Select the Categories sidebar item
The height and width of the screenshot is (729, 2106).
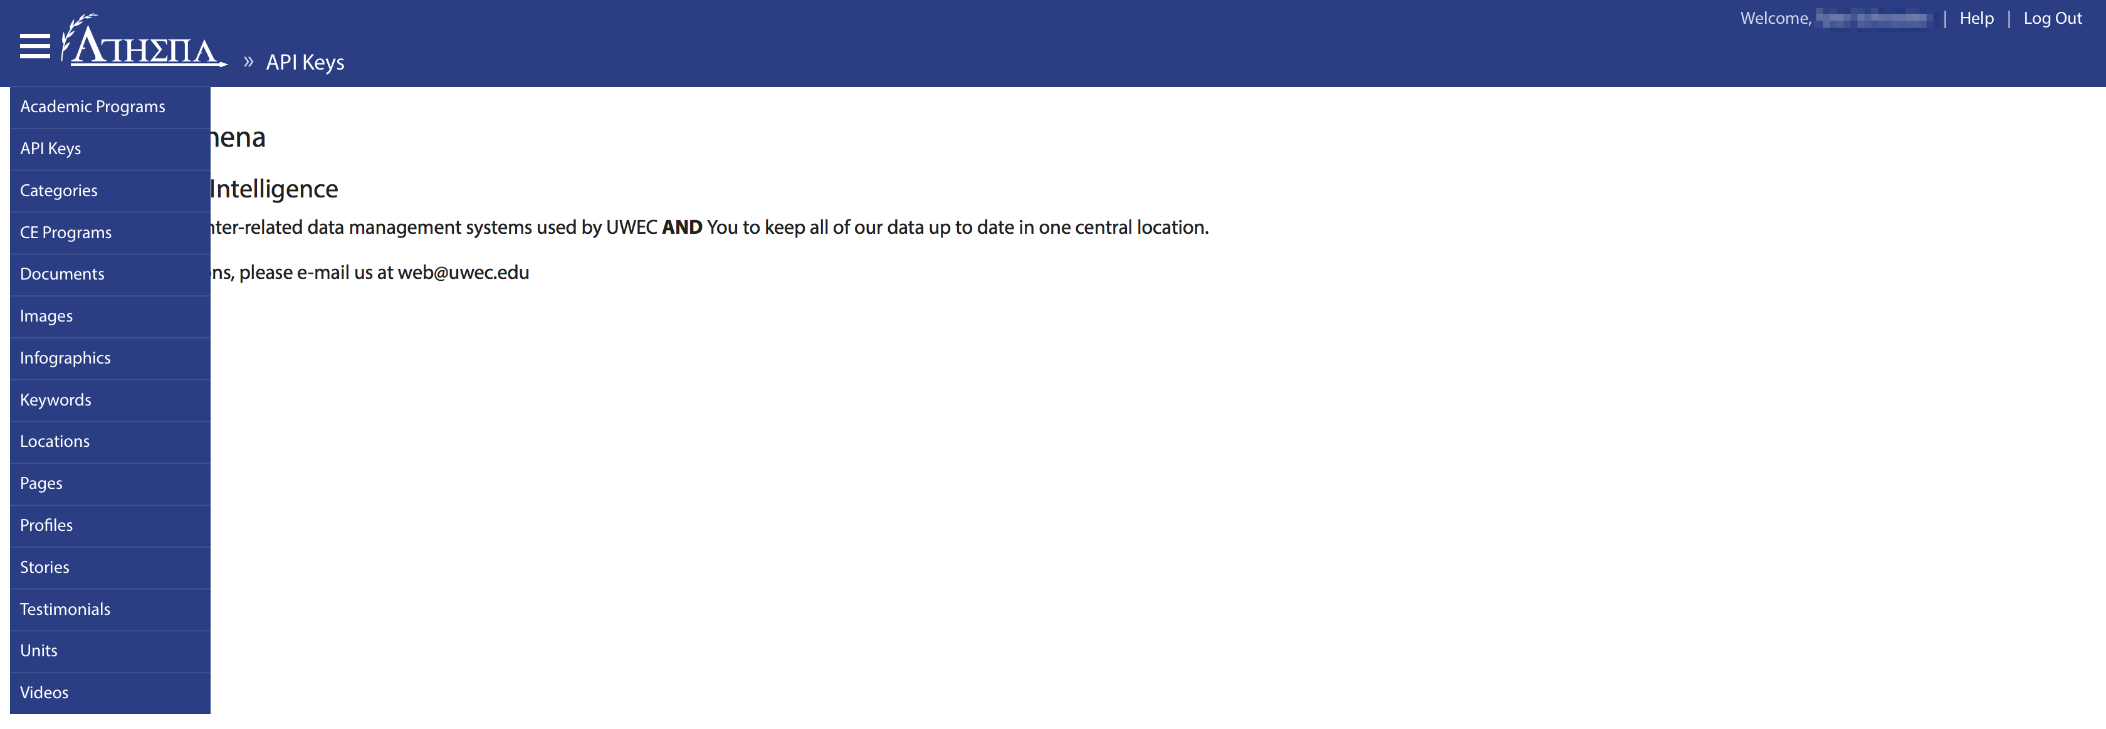[x=58, y=191]
